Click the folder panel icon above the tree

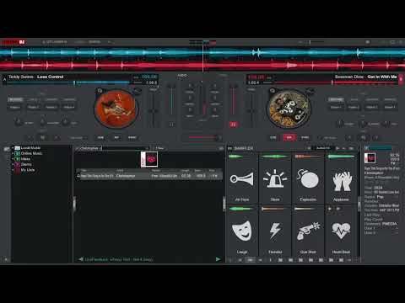(7, 148)
